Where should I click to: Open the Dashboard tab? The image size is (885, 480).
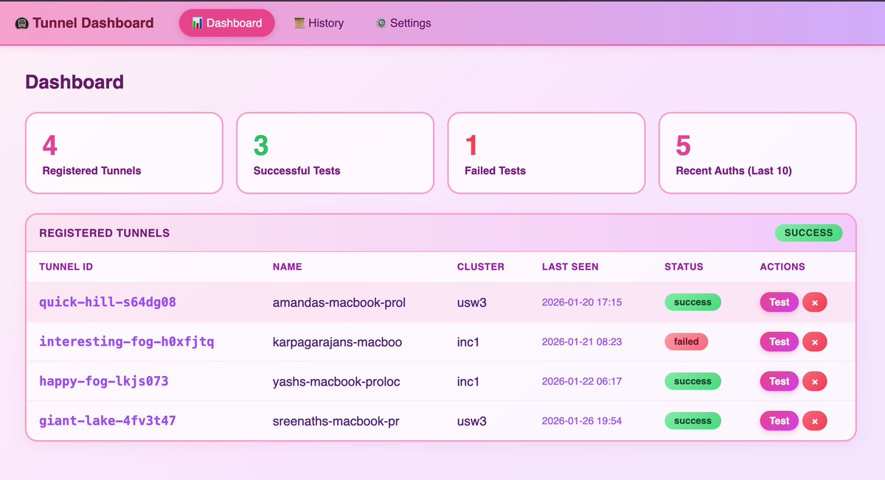pyautogui.click(x=226, y=23)
